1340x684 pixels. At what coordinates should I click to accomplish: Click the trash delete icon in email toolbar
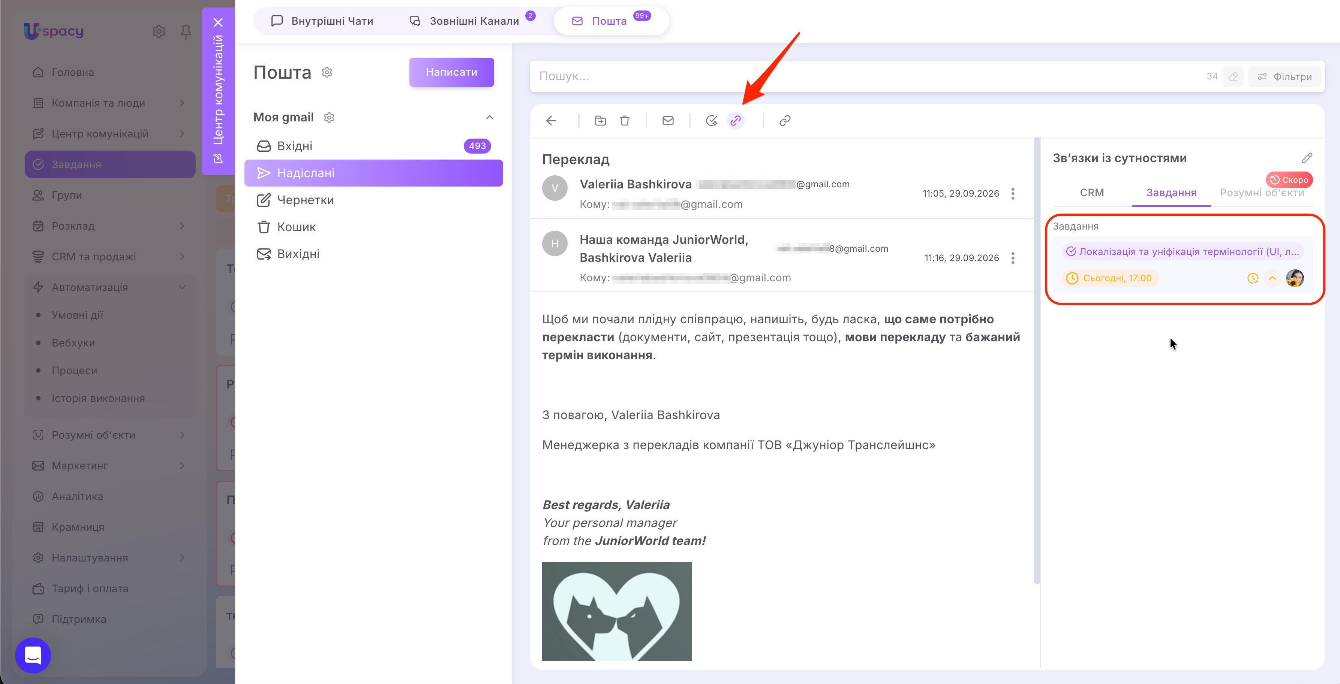(625, 121)
